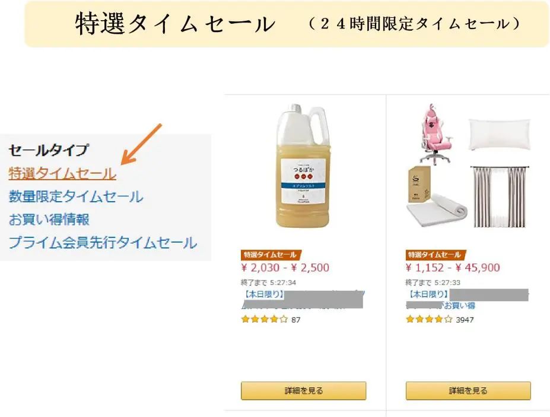Select 数量限定タイムセール in sale types
550x417 pixels.
(x=76, y=196)
